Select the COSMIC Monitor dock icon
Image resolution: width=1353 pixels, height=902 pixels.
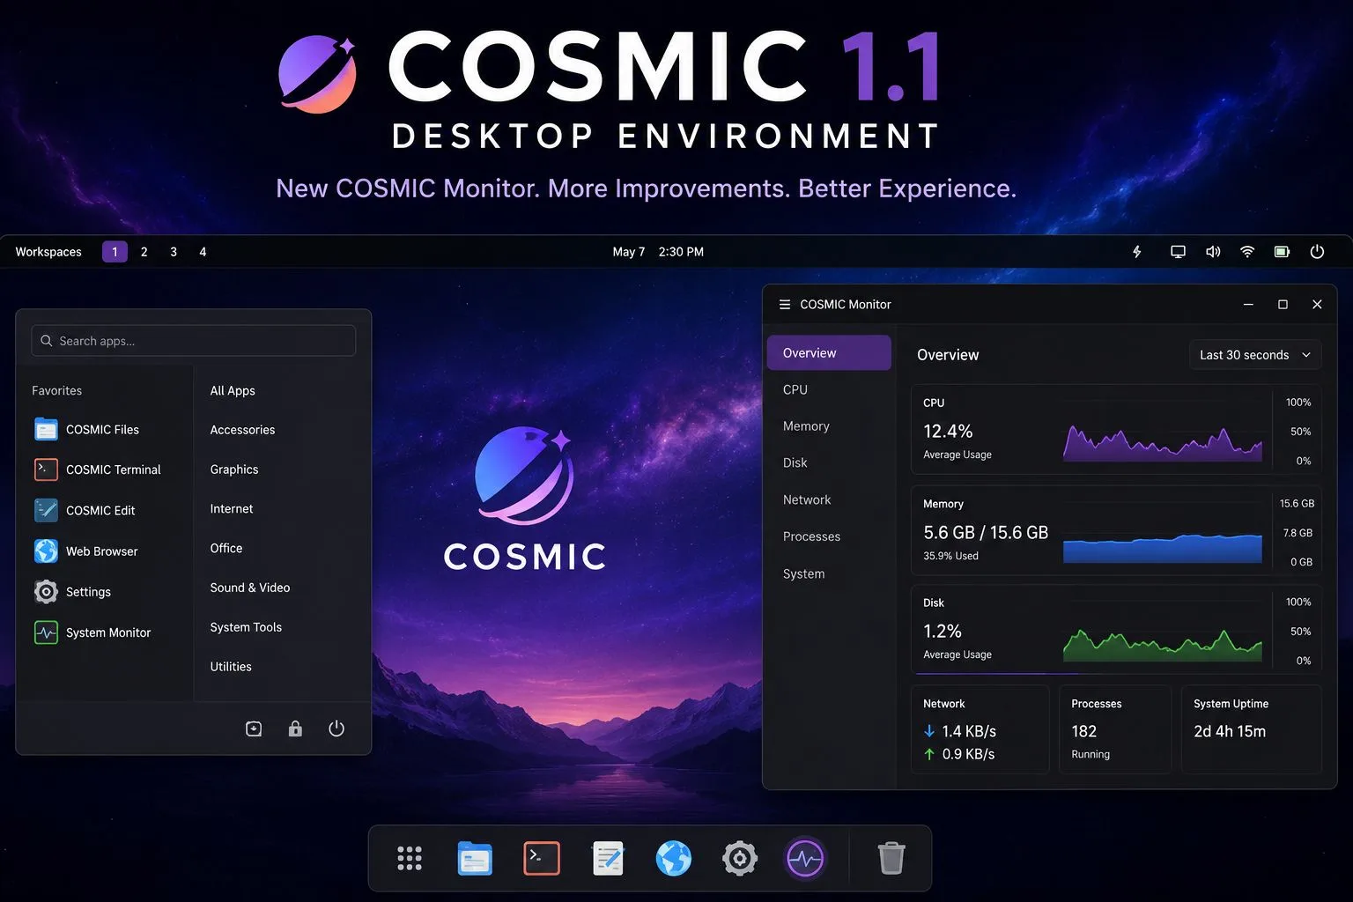click(805, 858)
